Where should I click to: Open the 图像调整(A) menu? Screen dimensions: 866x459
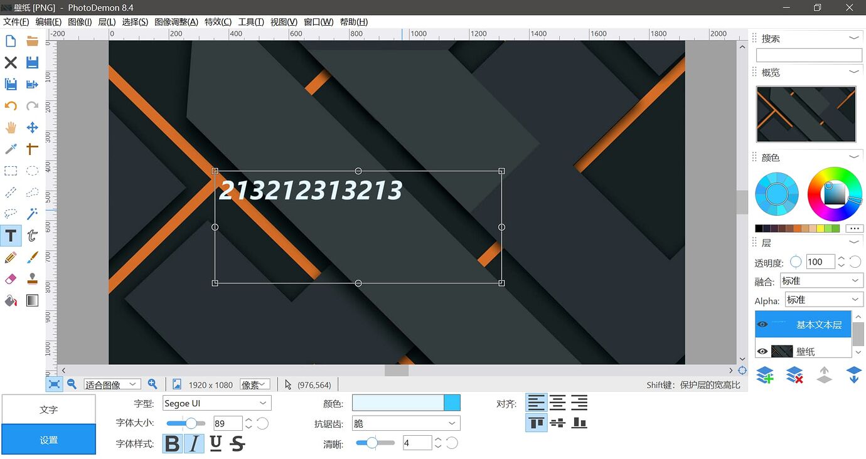176,22
